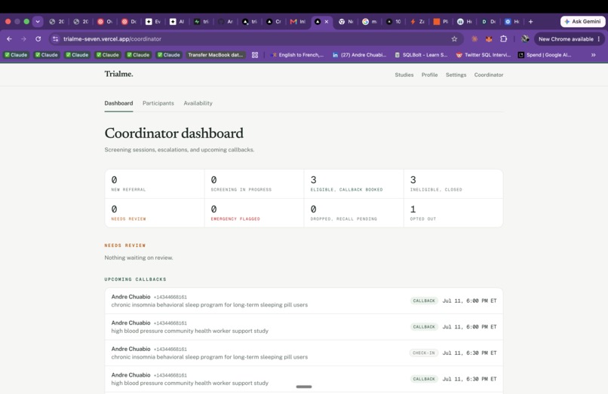Open blood pressure callback row at 6:00 PM
The height and width of the screenshot is (394, 608).
click(304, 327)
